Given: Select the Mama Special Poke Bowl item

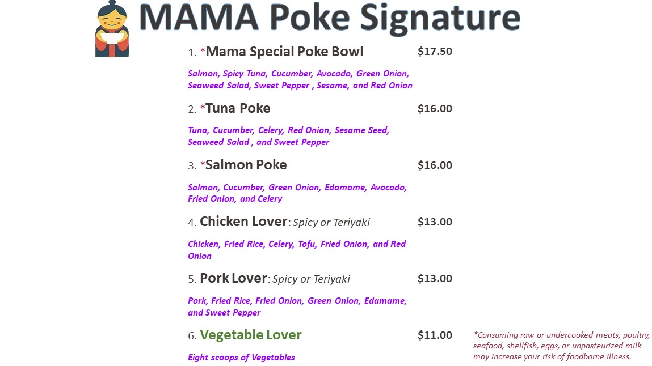Looking at the screenshot, I should tap(284, 52).
